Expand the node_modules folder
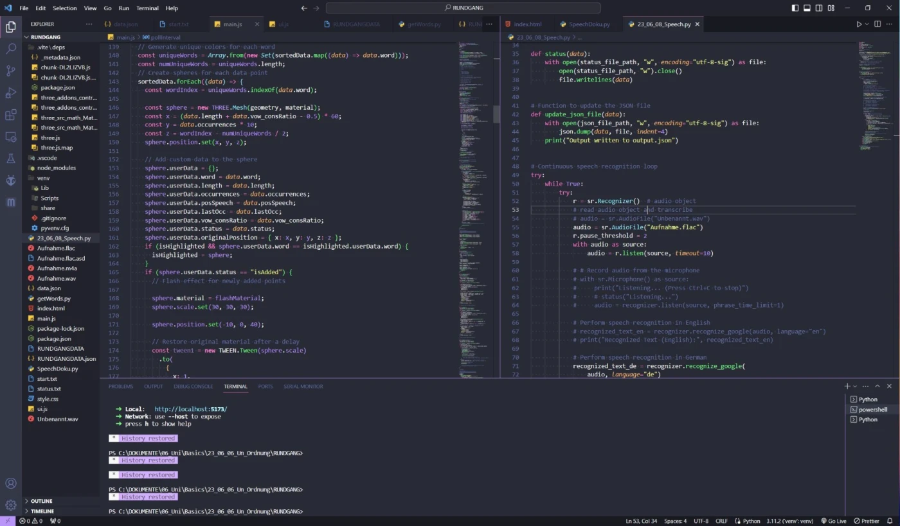This screenshot has width=900, height=526. coord(56,168)
